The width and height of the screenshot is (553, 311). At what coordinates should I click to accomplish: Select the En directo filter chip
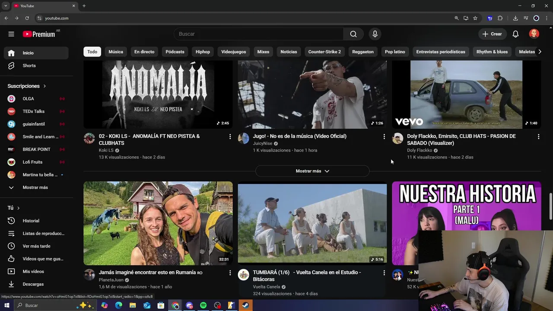[x=144, y=52]
